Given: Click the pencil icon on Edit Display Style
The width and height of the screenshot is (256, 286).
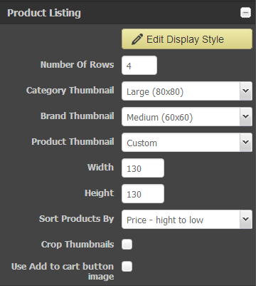Looking at the screenshot, I should pos(137,39).
